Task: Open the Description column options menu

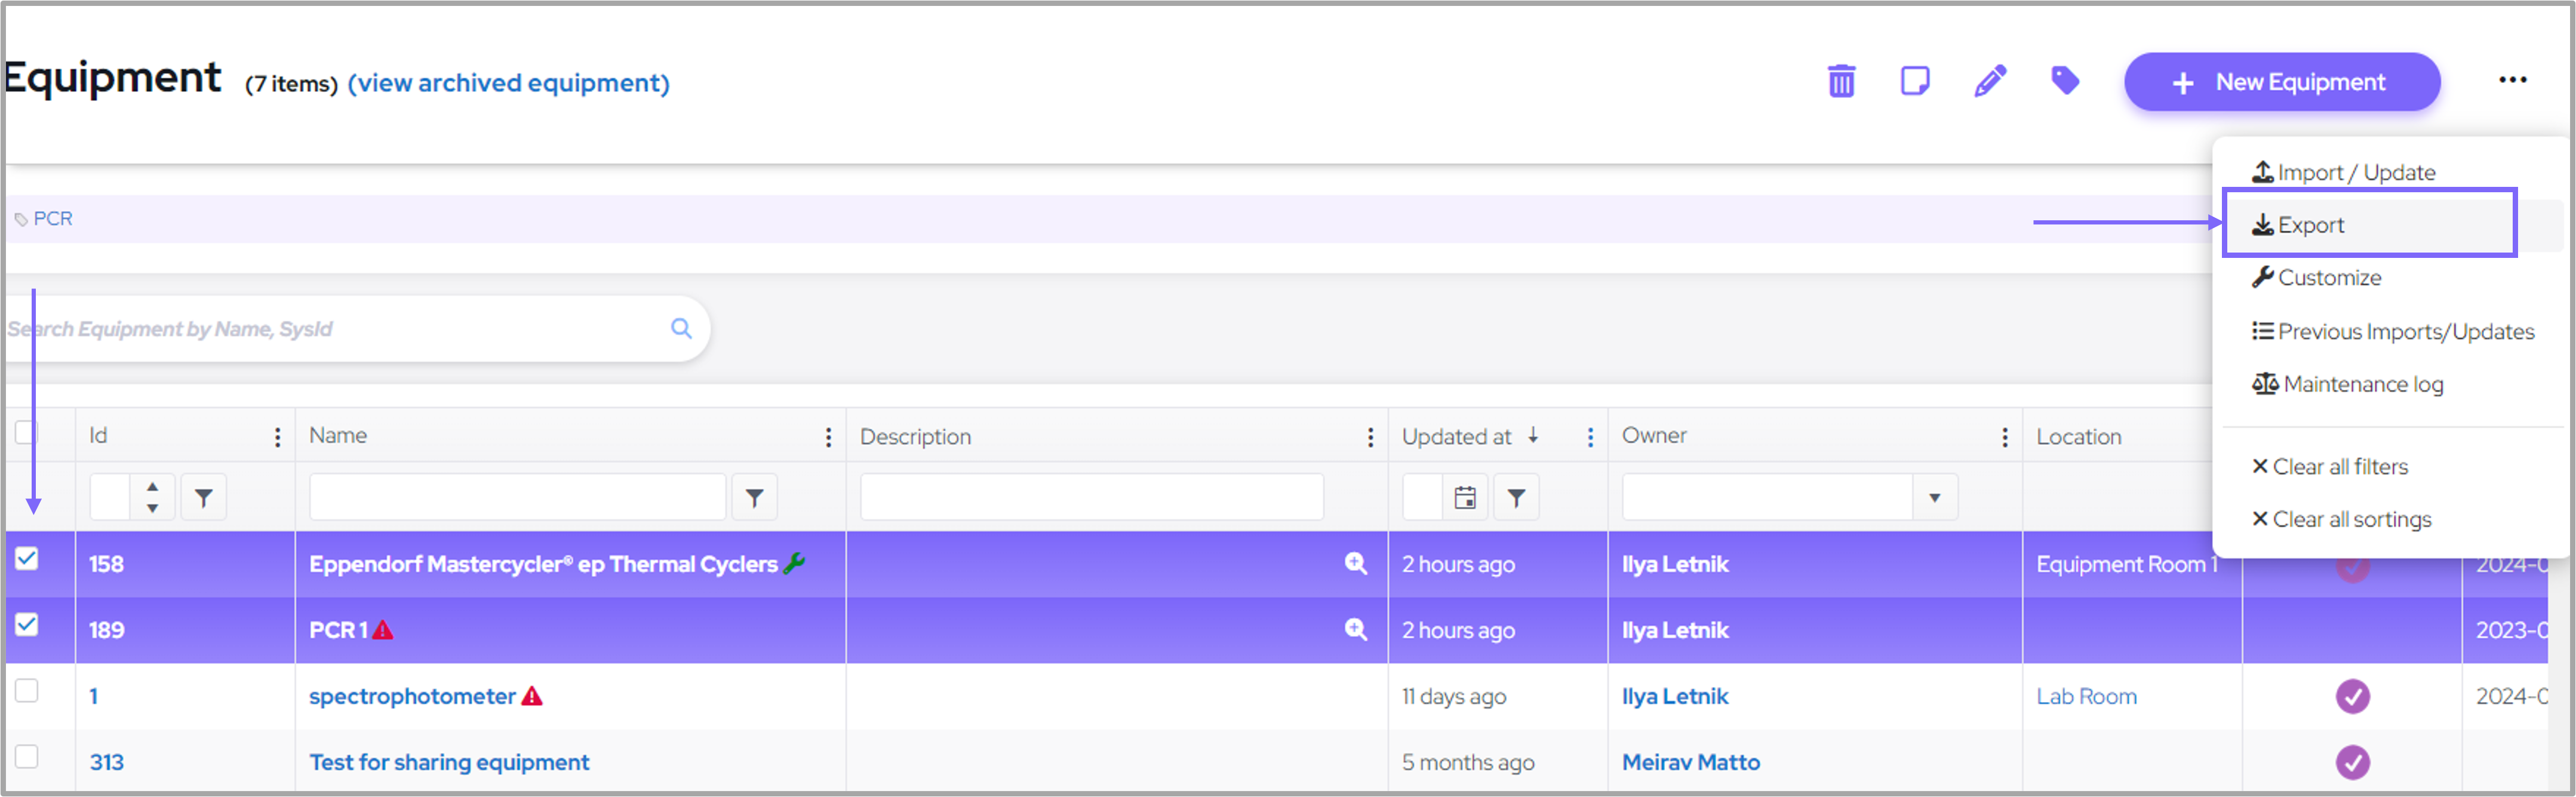Action: pos(1370,437)
